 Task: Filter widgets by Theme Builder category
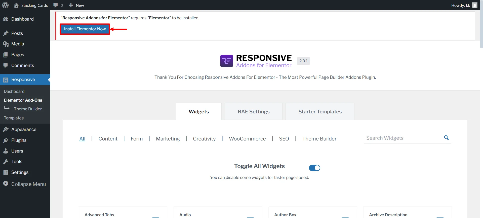pyautogui.click(x=319, y=139)
